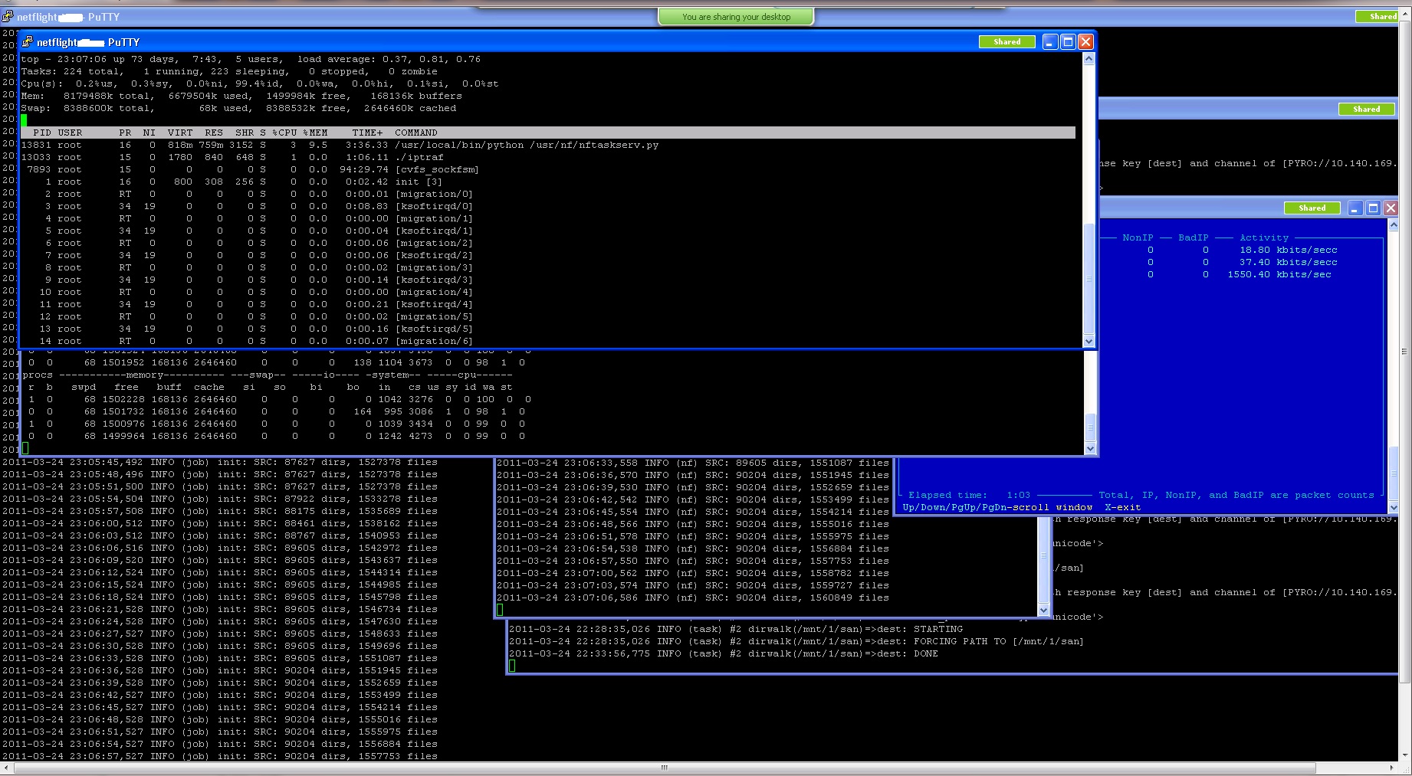1412x776 pixels.
Task: Click the right arrow of the bottom horizontal scrollbar
Action: (1391, 768)
